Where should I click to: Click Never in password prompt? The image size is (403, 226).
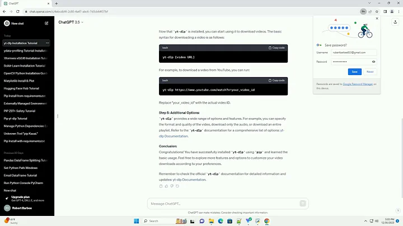click(370, 72)
